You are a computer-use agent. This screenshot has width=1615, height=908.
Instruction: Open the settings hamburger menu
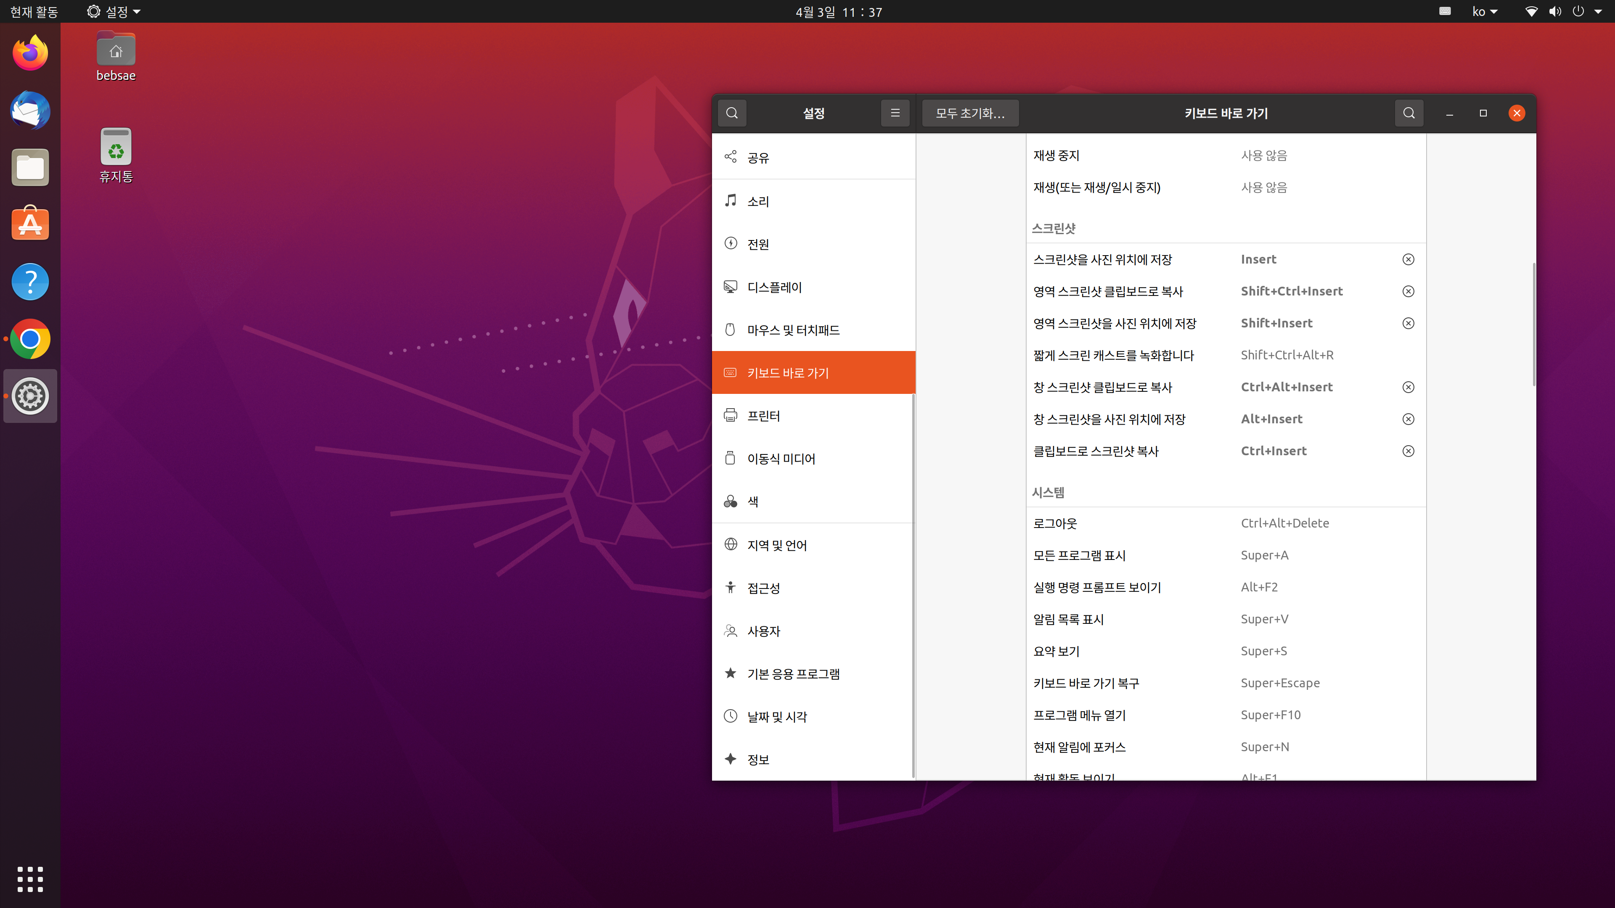pyautogui.click(x=895, y=113)
